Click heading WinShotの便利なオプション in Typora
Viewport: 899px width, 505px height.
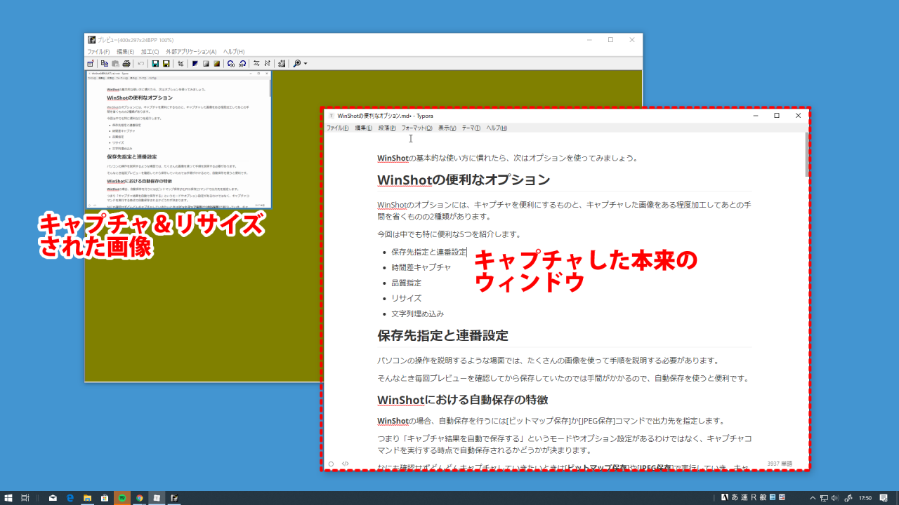[464, 180]
